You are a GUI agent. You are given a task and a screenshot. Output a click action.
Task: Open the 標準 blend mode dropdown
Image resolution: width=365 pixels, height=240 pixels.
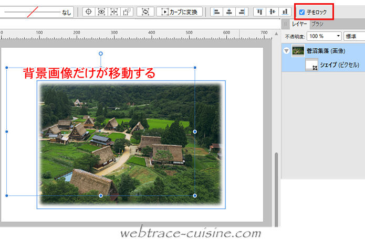pos(354,36)
